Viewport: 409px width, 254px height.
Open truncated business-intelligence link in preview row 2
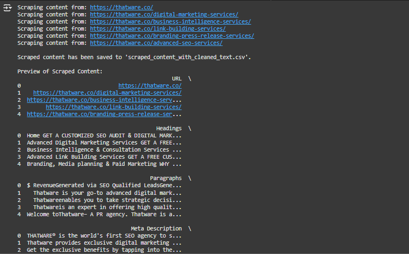100,100
